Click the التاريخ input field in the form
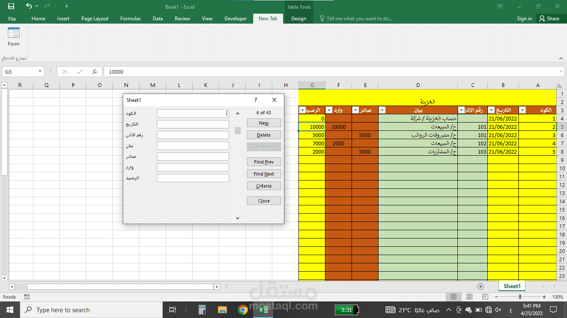 (x=193, y=124)
